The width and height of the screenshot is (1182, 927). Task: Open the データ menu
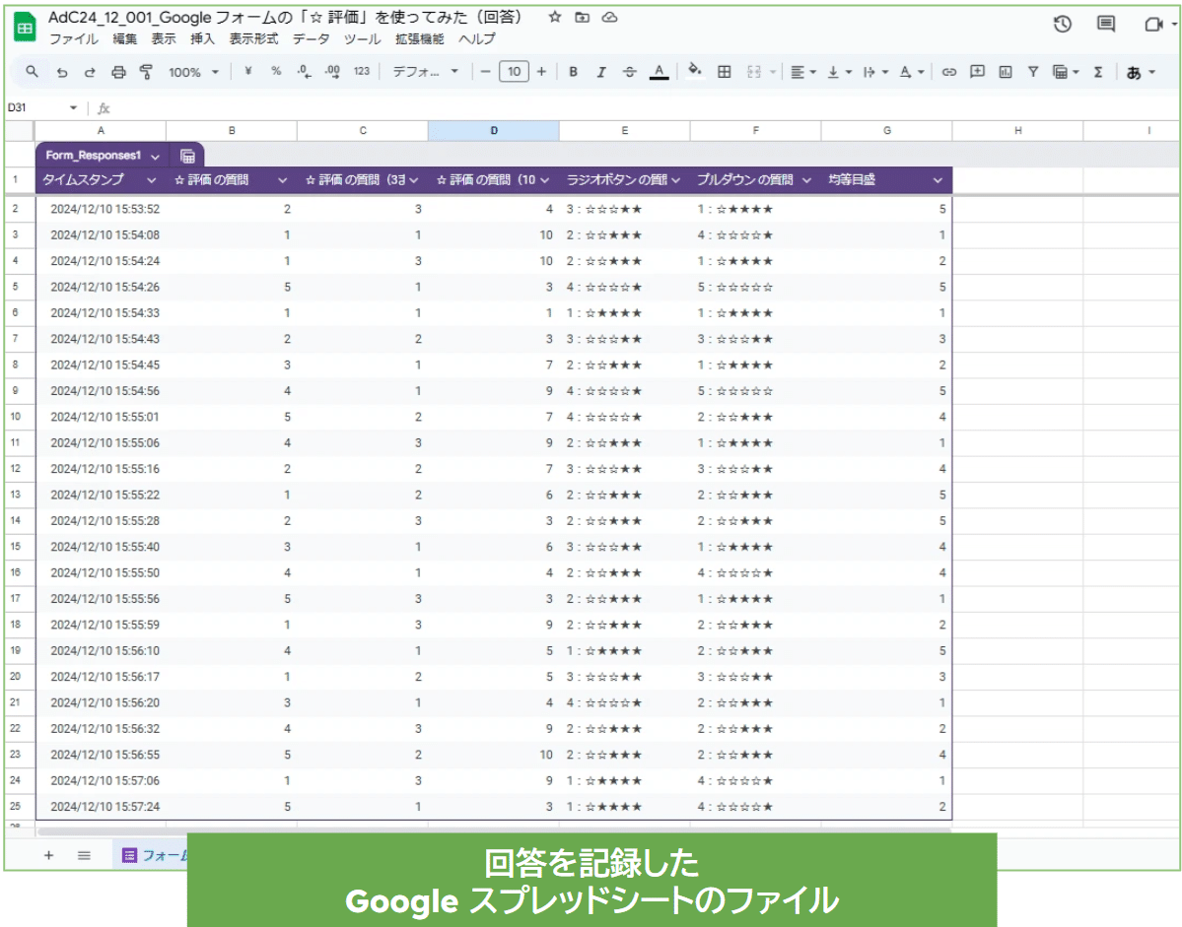click(x=311, y=38)
